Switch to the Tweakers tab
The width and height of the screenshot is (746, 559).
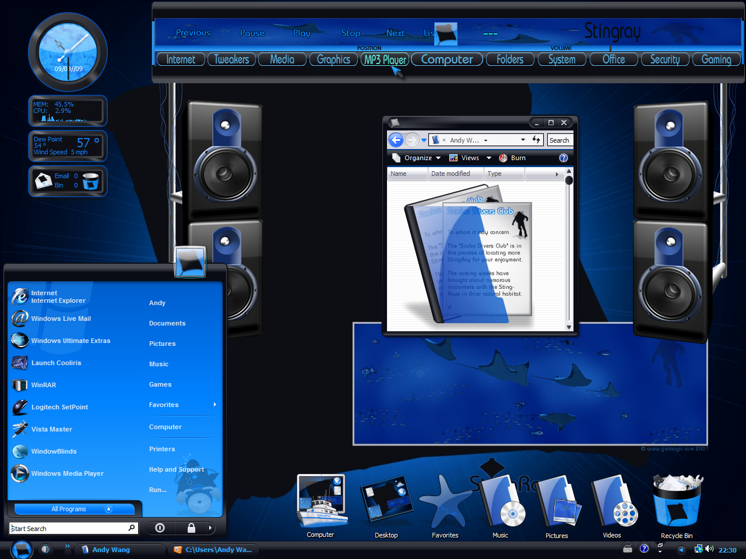point(231,59)
